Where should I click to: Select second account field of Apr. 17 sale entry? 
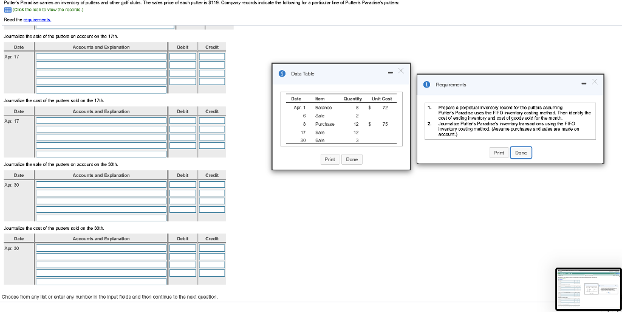click(x=101, y=65)
